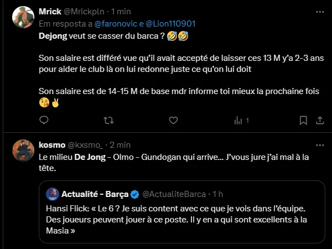The height and width of the screenshot is (249, 332).
Task: Open kosmo tweet's 2 min timestamp
Action: [x=120, y=144]
